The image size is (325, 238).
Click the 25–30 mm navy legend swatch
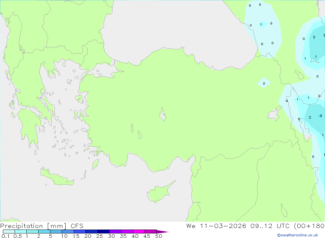point(103,232)
